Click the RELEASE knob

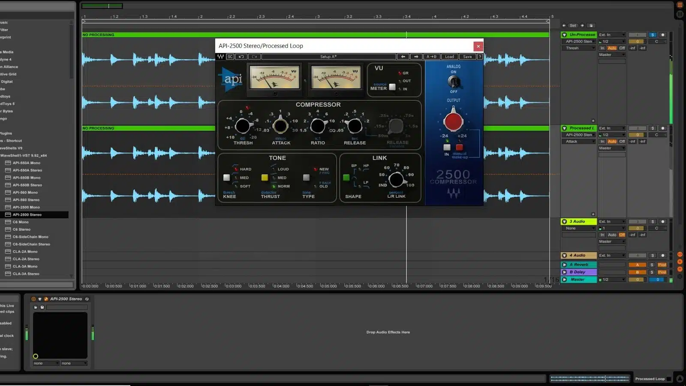[x=355, y=126]
